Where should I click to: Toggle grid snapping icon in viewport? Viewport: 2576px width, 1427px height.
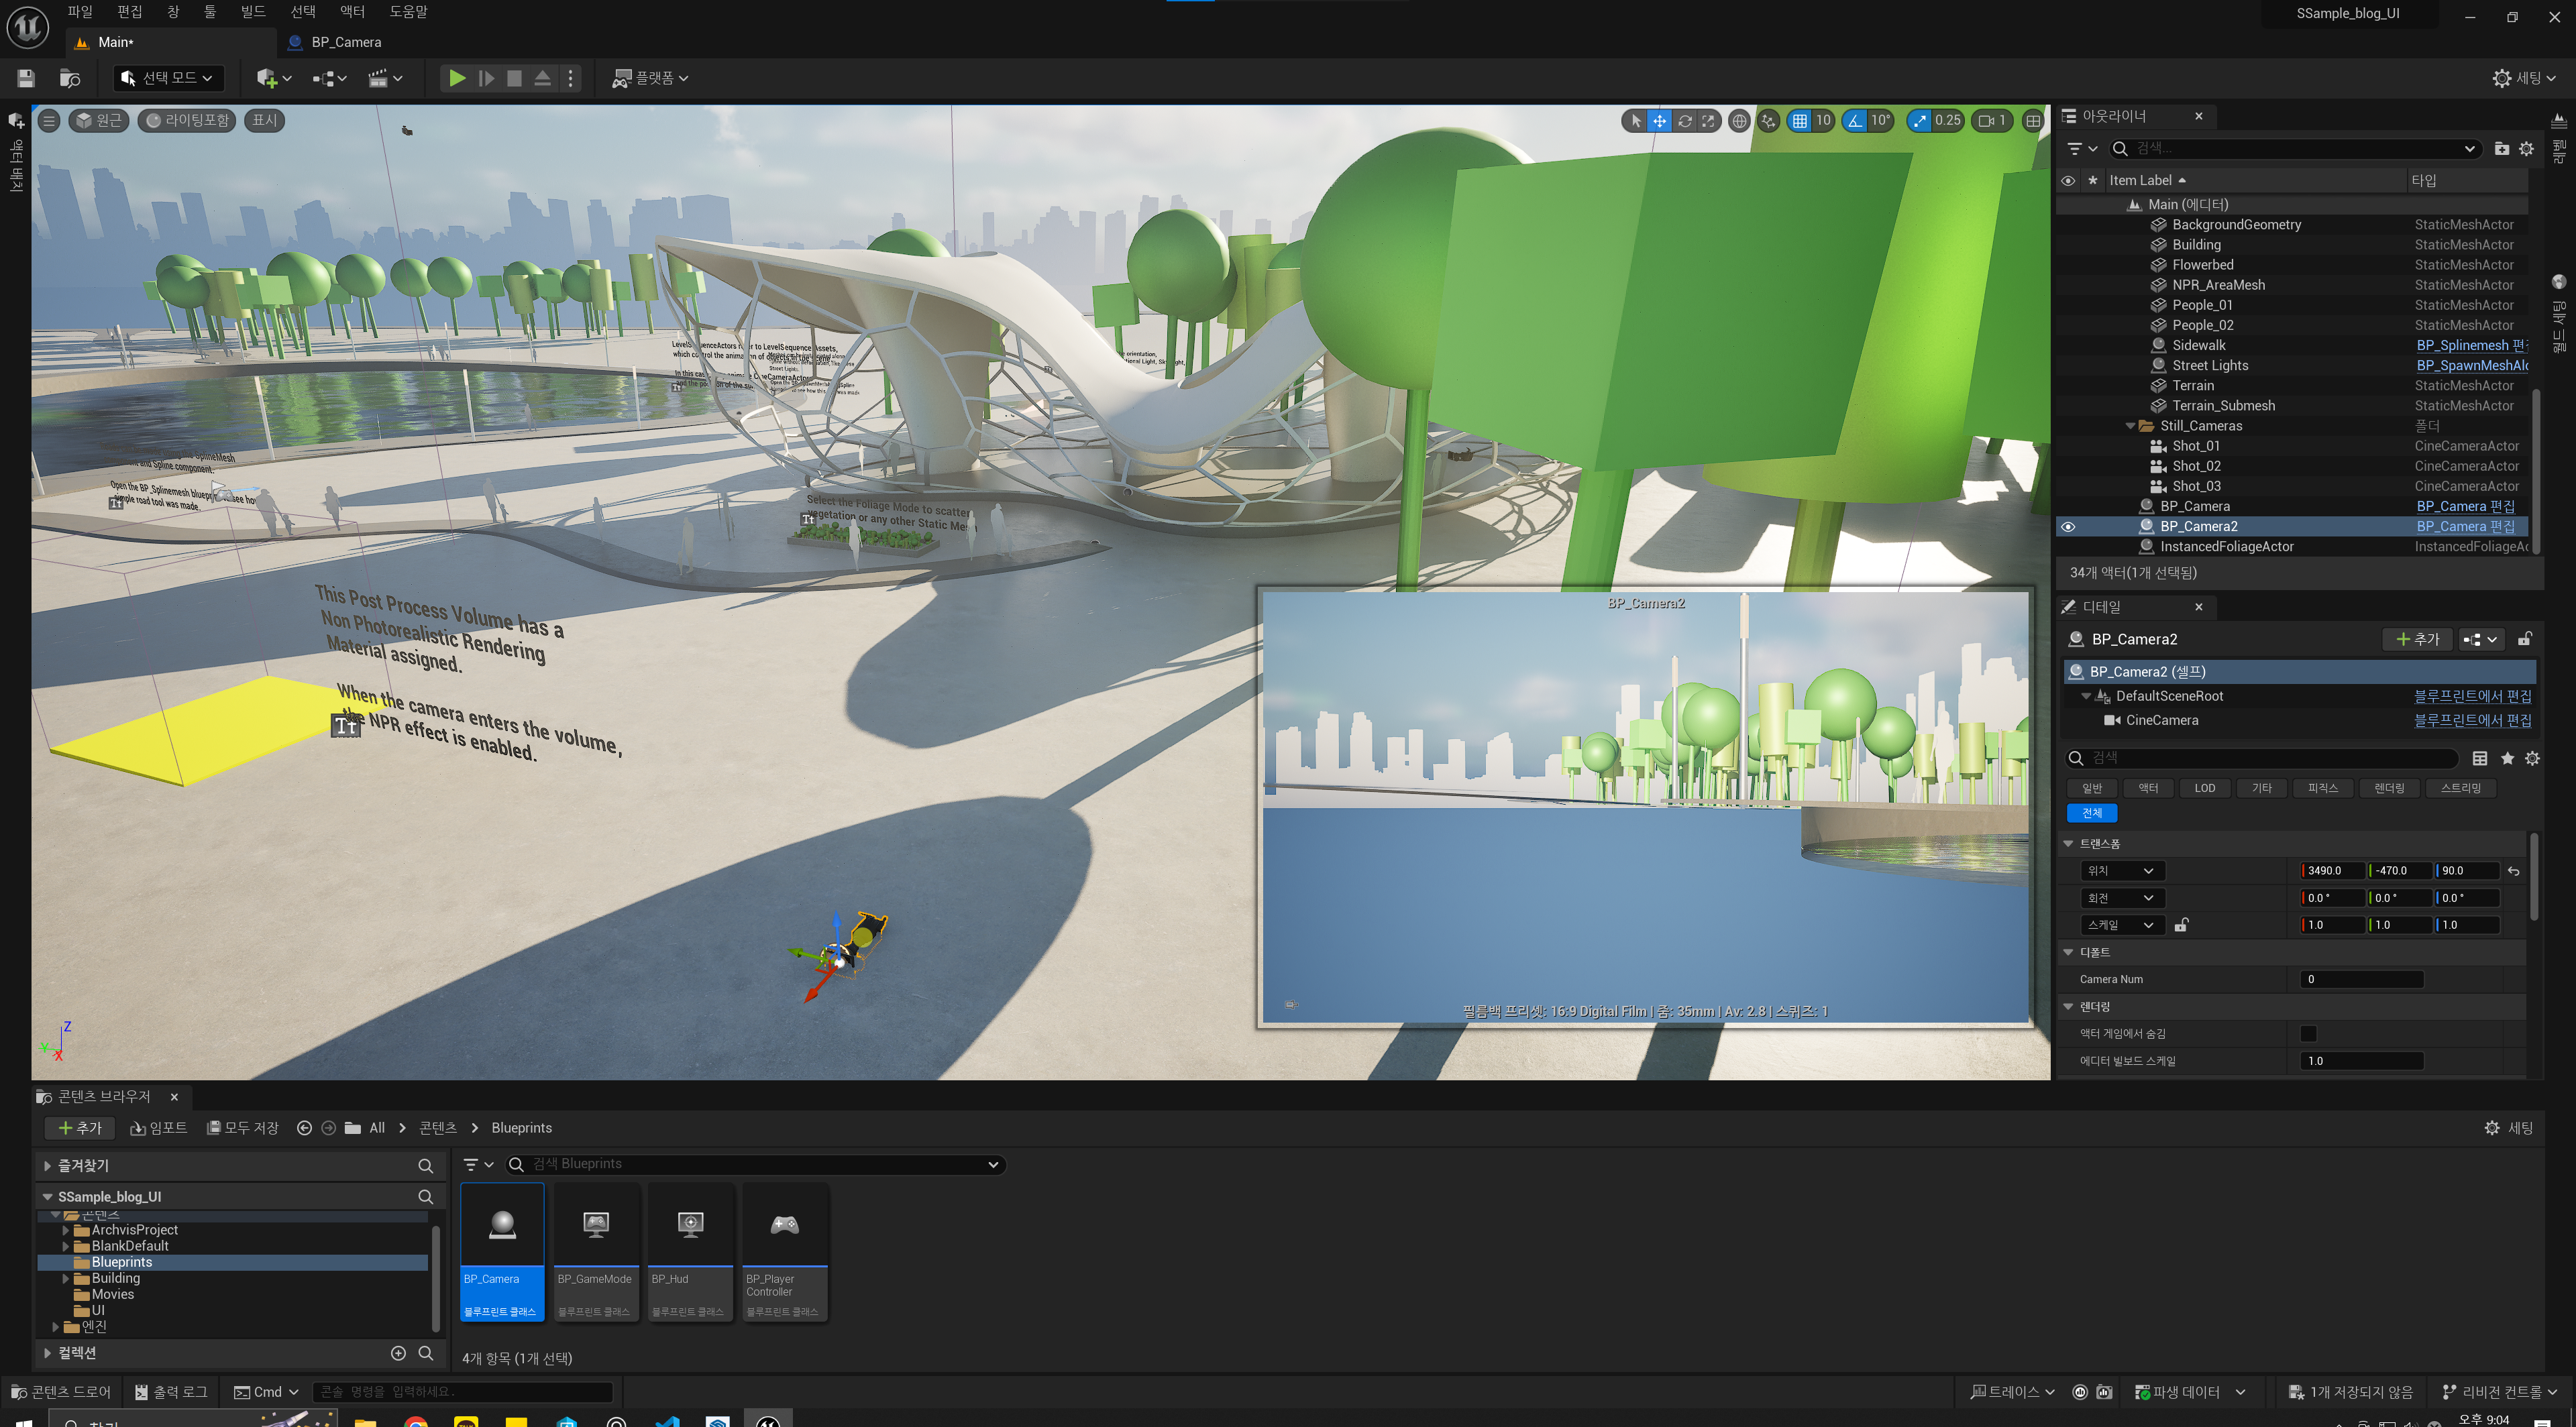point(1800,121)
